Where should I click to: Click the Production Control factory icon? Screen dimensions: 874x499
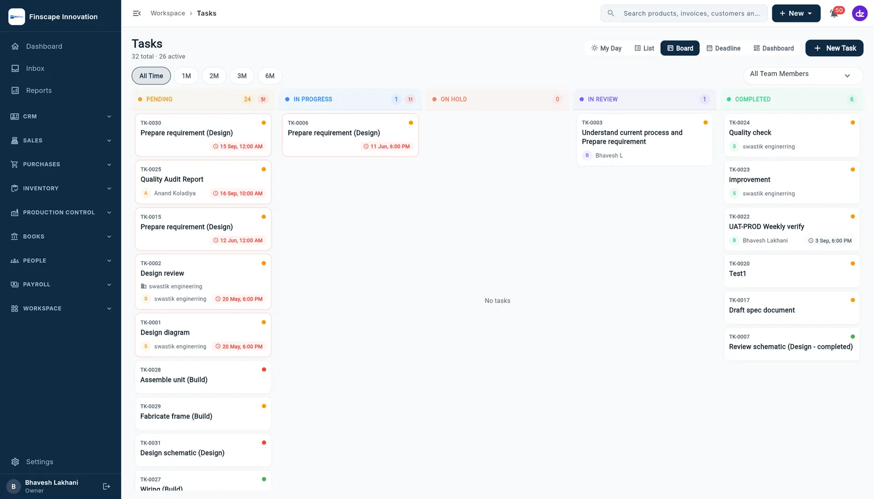[15, 212]
